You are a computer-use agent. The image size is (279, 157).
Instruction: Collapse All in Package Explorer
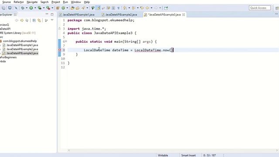point(34,20)
